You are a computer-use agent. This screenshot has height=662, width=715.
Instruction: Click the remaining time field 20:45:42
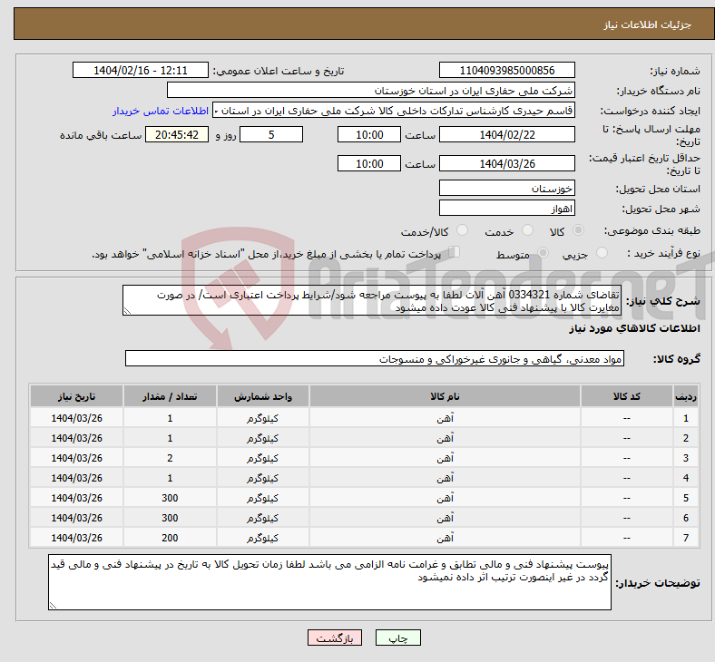pos(177,134)
